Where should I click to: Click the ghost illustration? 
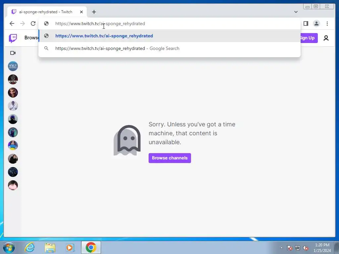coord(127,140)
